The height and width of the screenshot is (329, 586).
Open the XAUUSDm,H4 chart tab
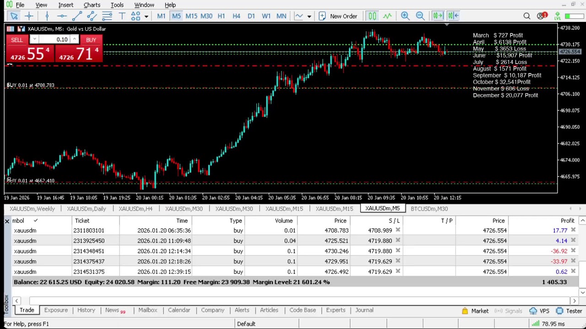[x=136, y=209]
